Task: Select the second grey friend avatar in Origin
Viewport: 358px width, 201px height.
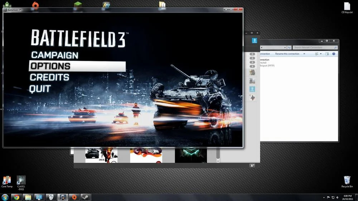Action: tap(252, 81)
